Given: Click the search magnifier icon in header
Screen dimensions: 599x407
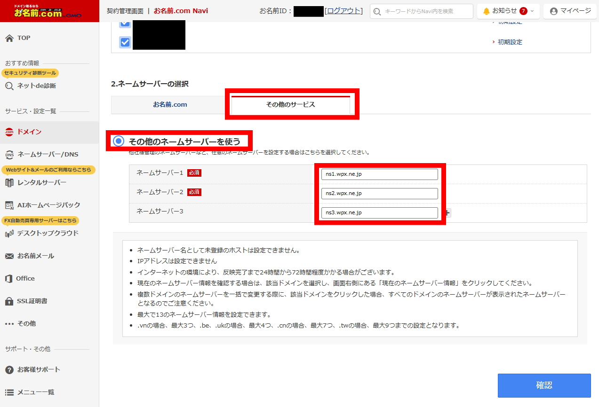Looking at the screenshot, I should point(377,11).
